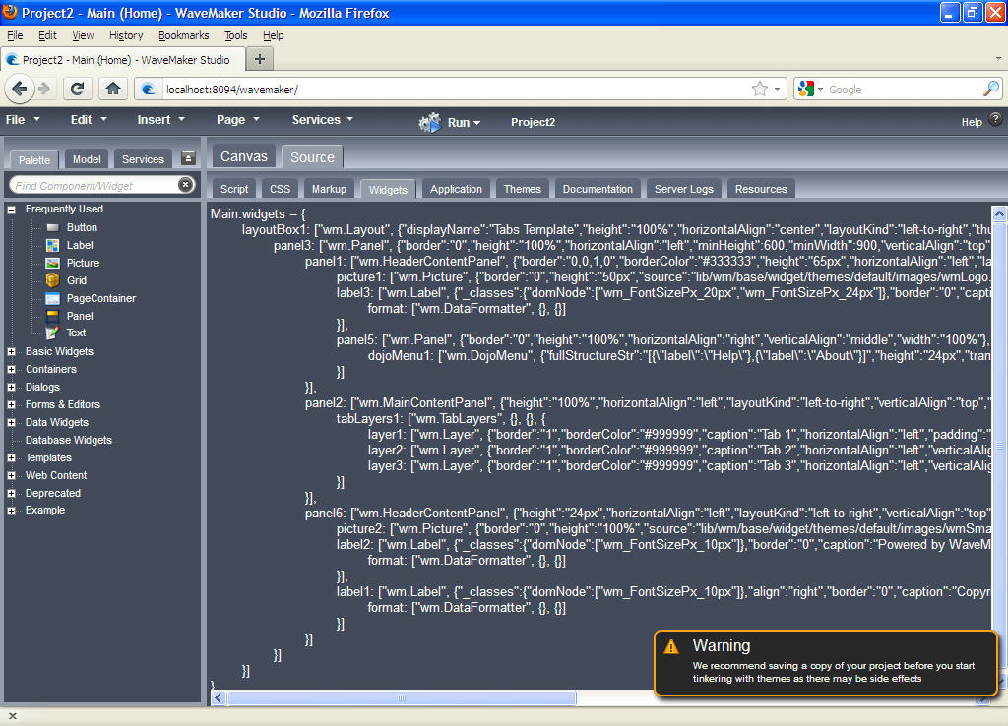Image resolution: width=1008 pixels, height=726 pixels.
Task: Open the Application tab
Action: [x=456, y=189]
